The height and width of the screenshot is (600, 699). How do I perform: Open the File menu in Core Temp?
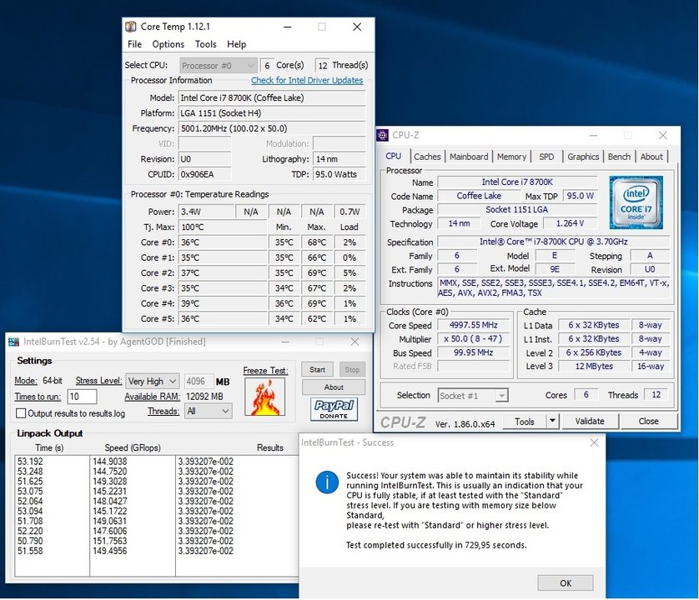pos(134,44)
